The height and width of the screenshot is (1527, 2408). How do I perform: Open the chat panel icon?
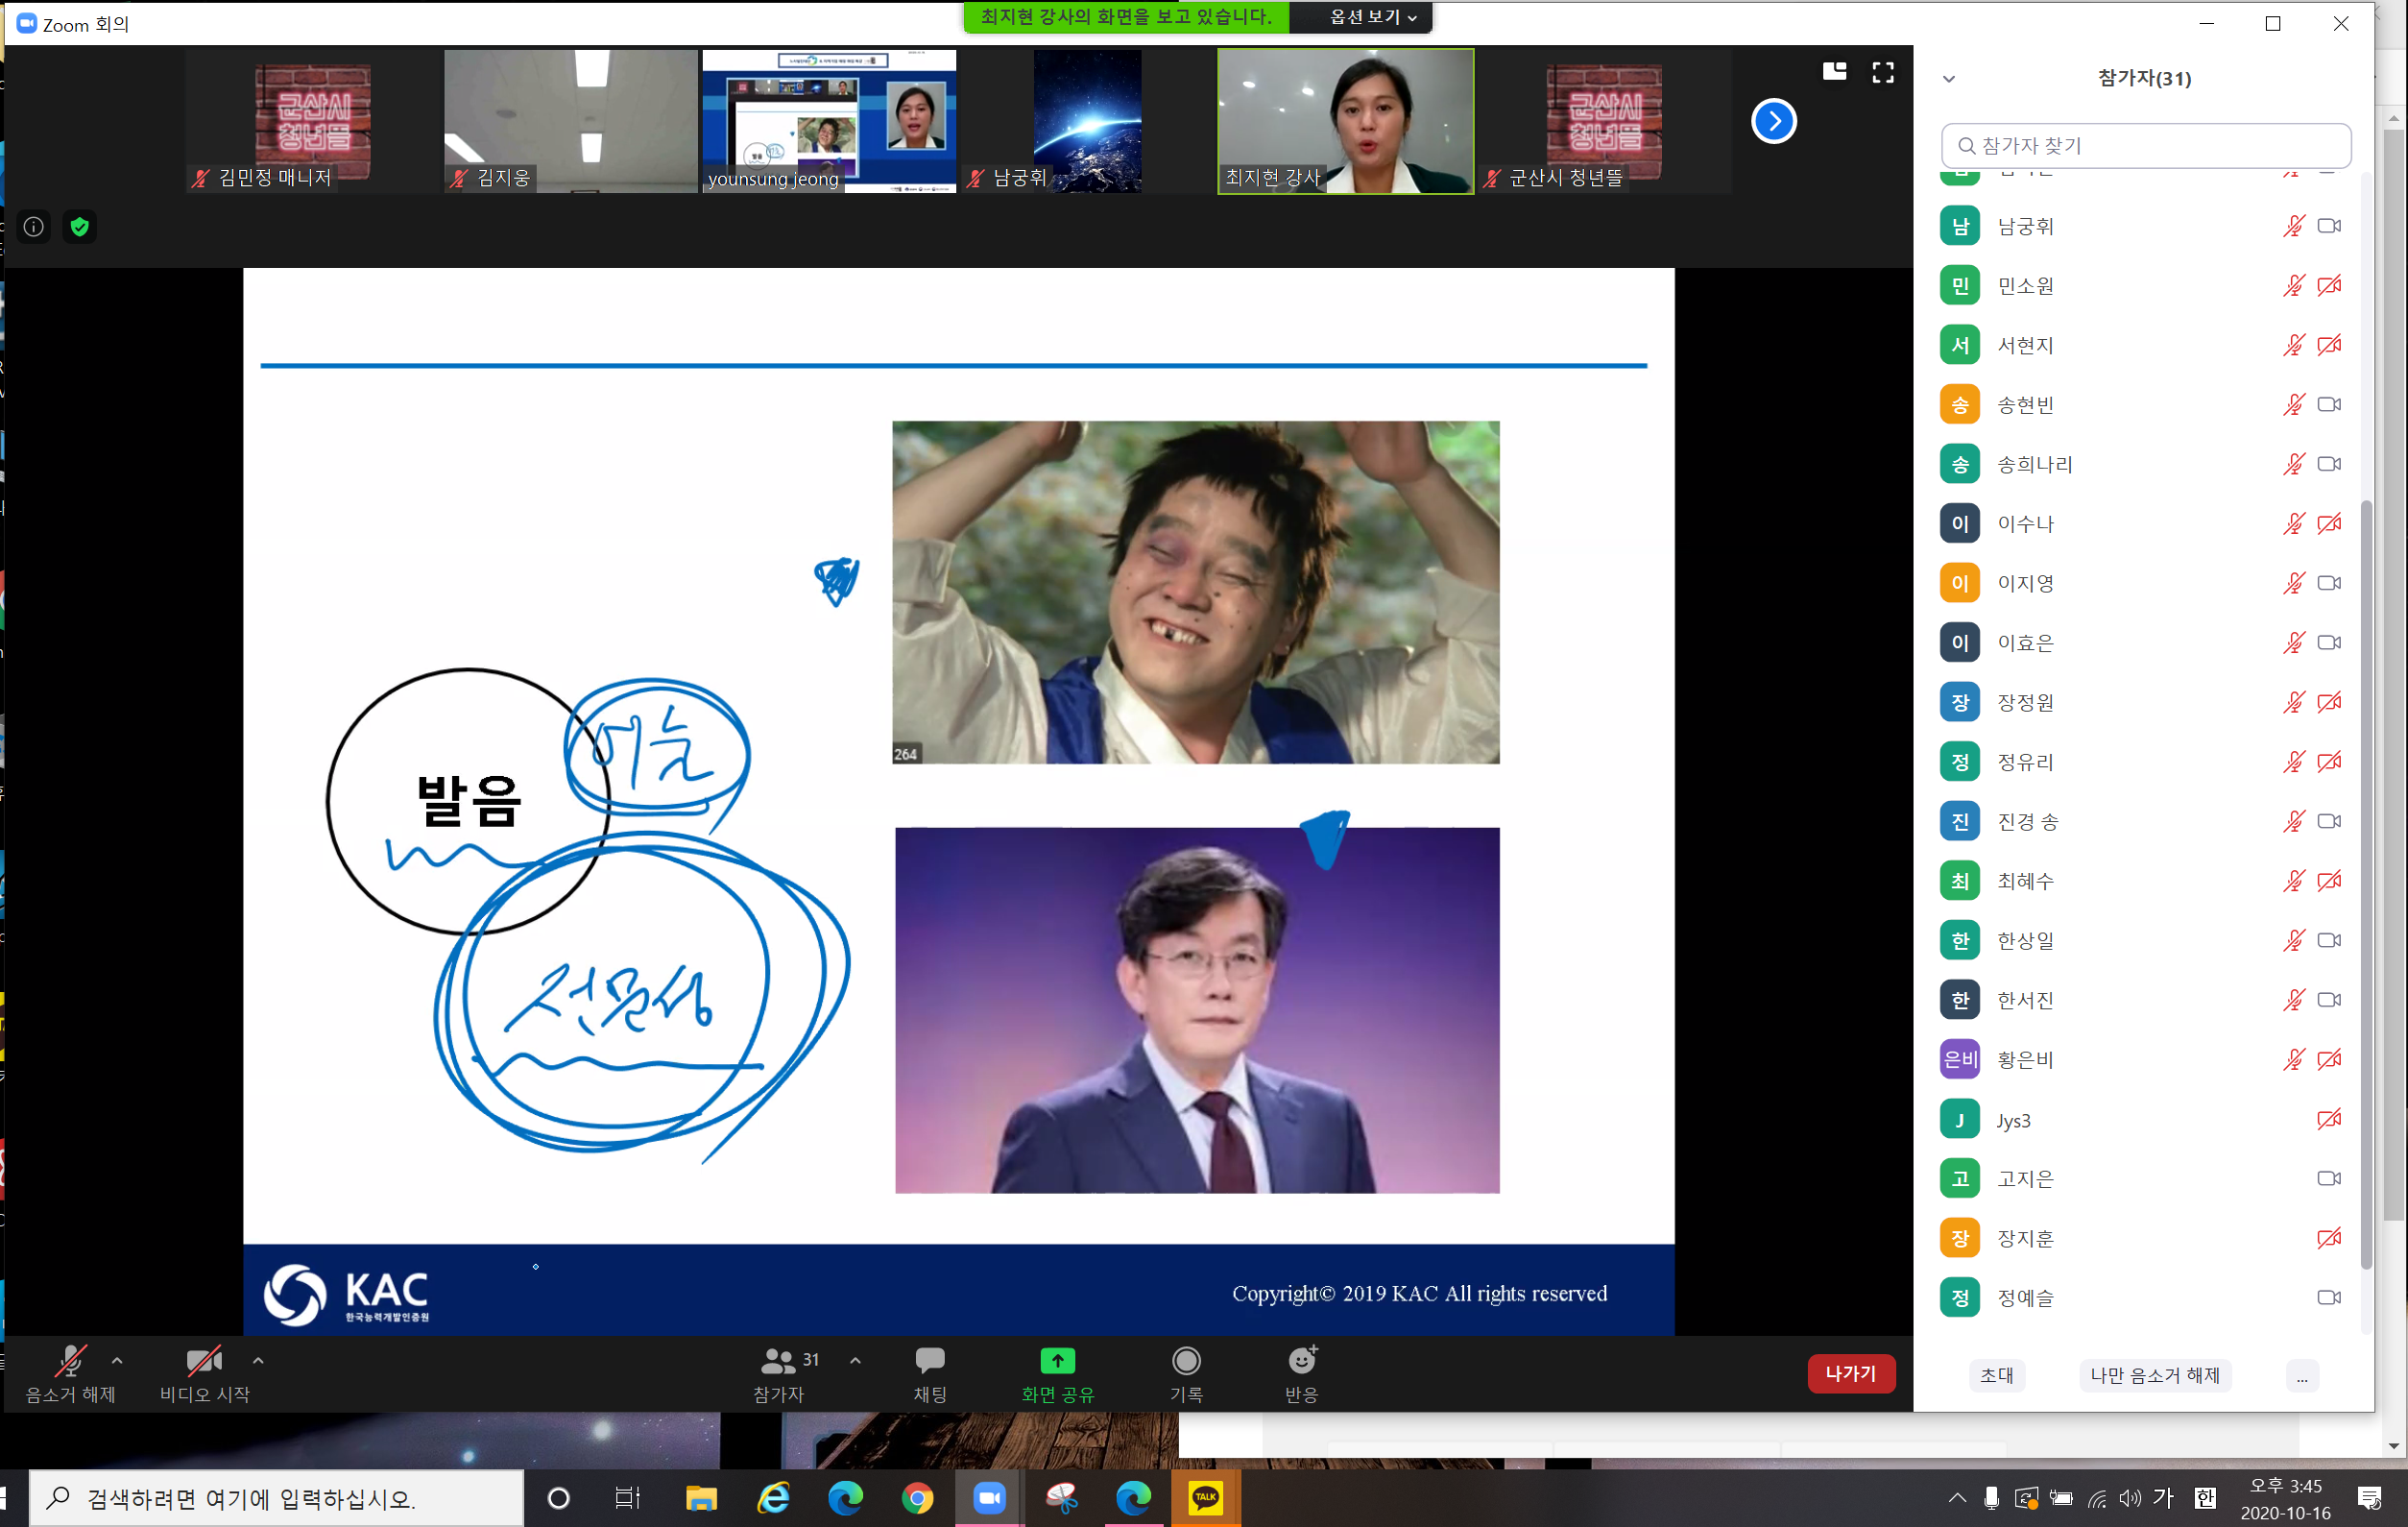click(x=929, y=1362)
